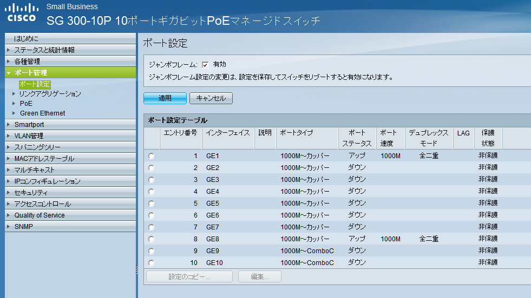Expand the Green Ethernet arrow
The height and width of the screenshot is (298, 531).
pyautogui.click(x=14, y=113)
